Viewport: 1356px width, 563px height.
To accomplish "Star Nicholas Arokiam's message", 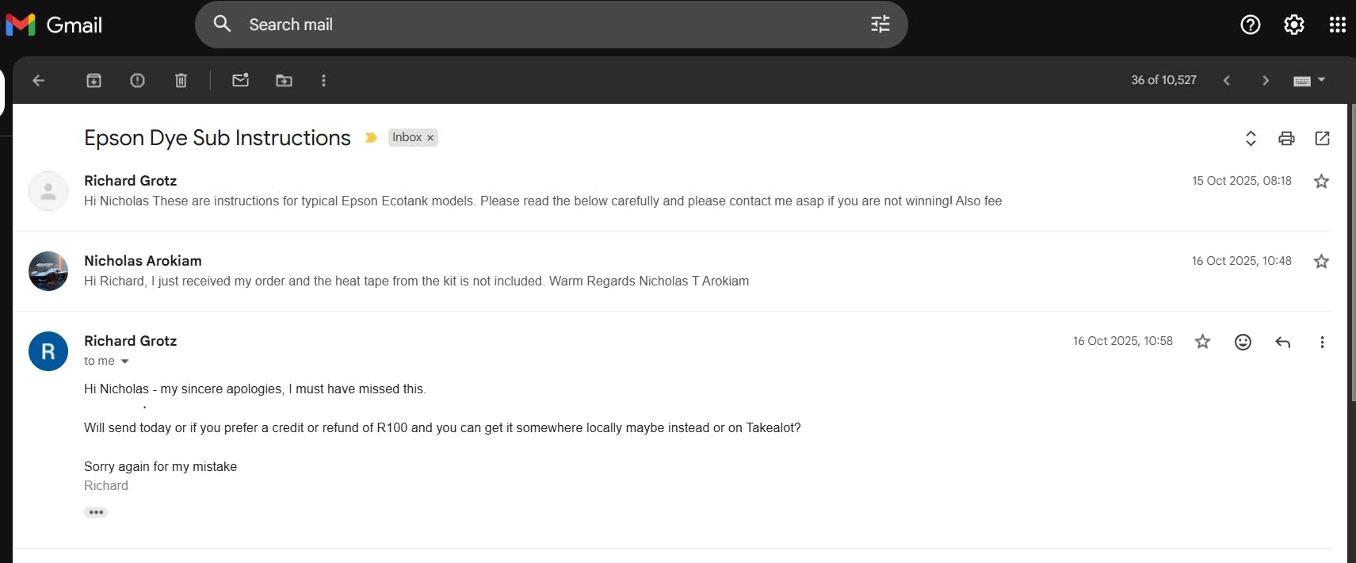I will [x=1321, y=262].
